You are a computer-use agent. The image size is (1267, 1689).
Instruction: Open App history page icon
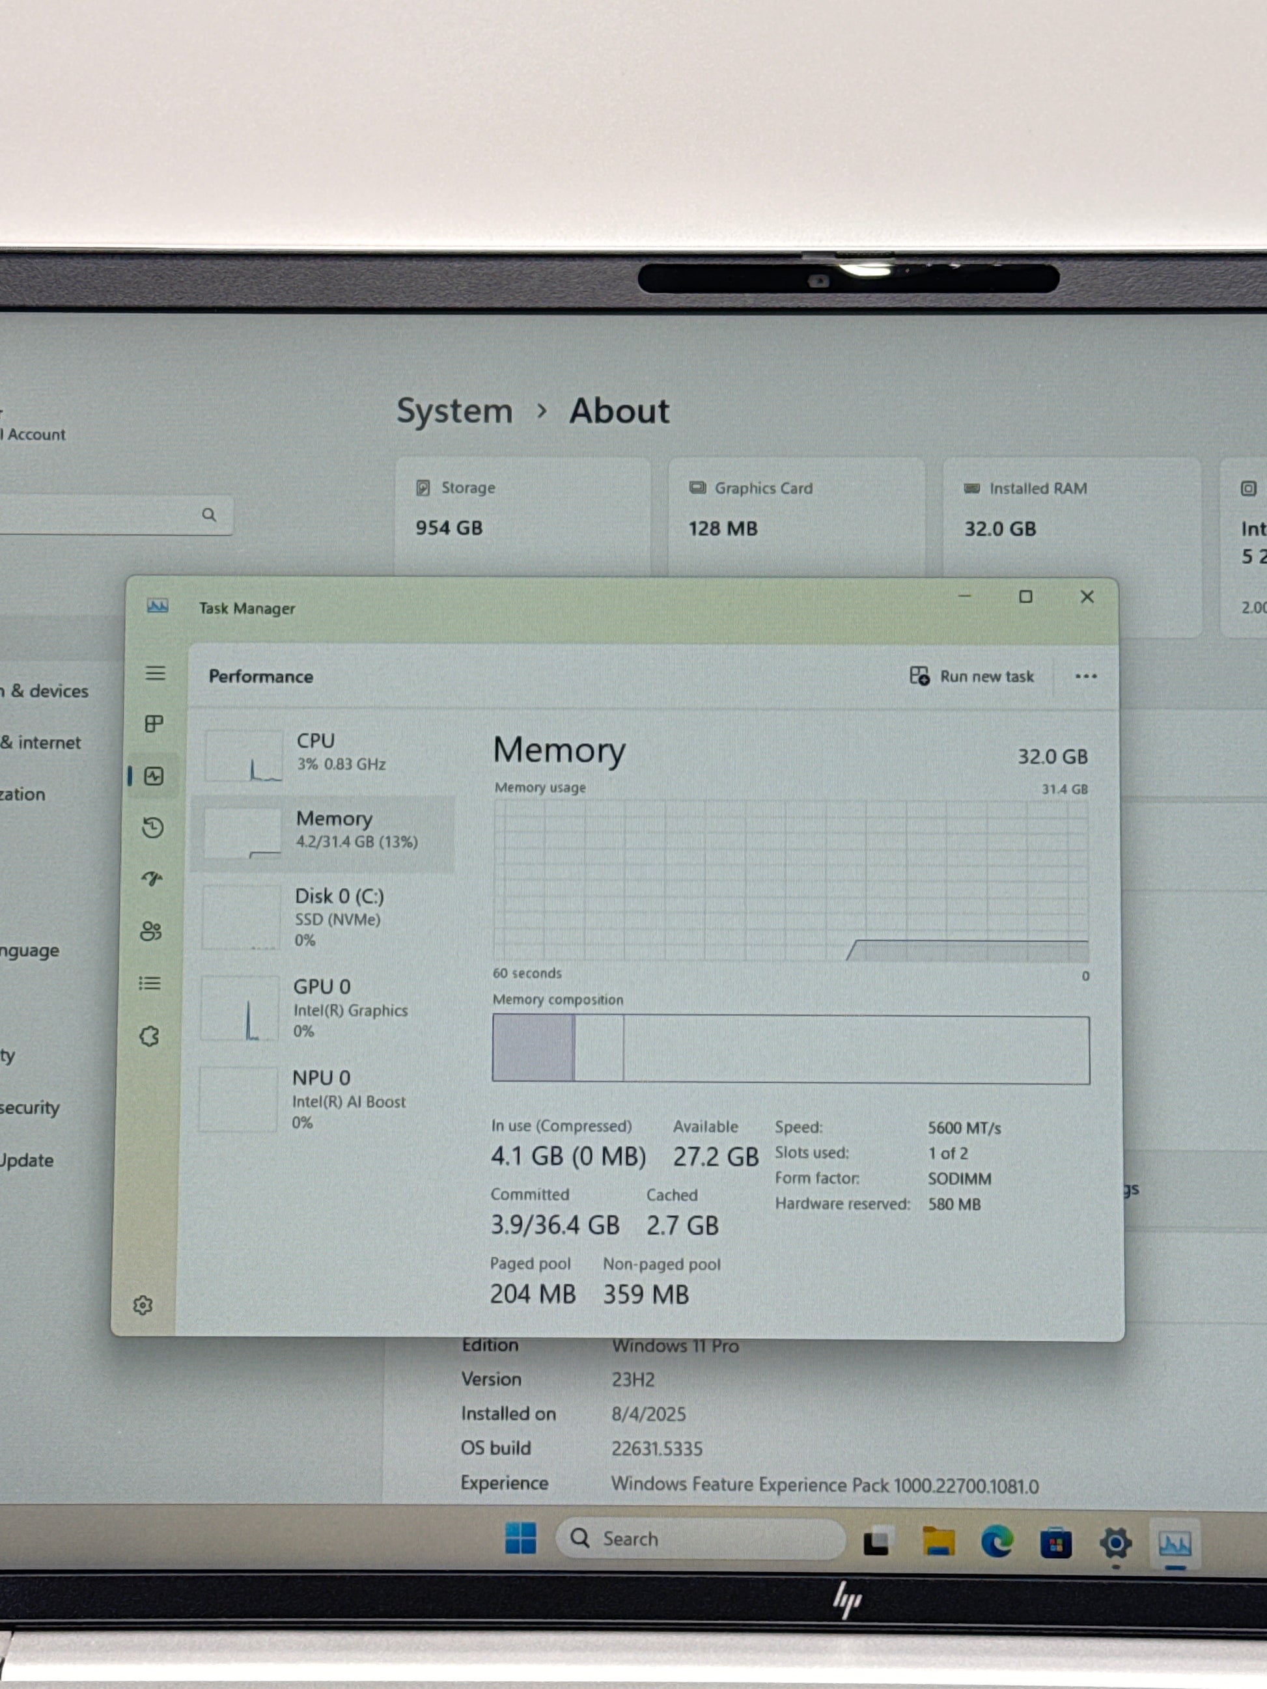(x=153, y=828)
